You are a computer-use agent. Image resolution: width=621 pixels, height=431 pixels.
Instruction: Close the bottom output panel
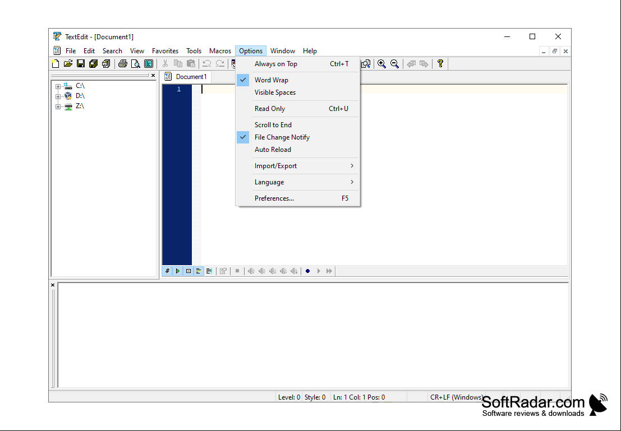click(x=53, y=285)
